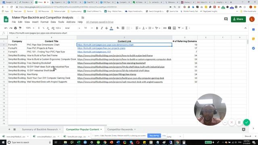Image resolution: width=258 pixels, height=145 pixels.
Task: Select cell 'Kee Klamp'
Action: (x=51, y=74)
